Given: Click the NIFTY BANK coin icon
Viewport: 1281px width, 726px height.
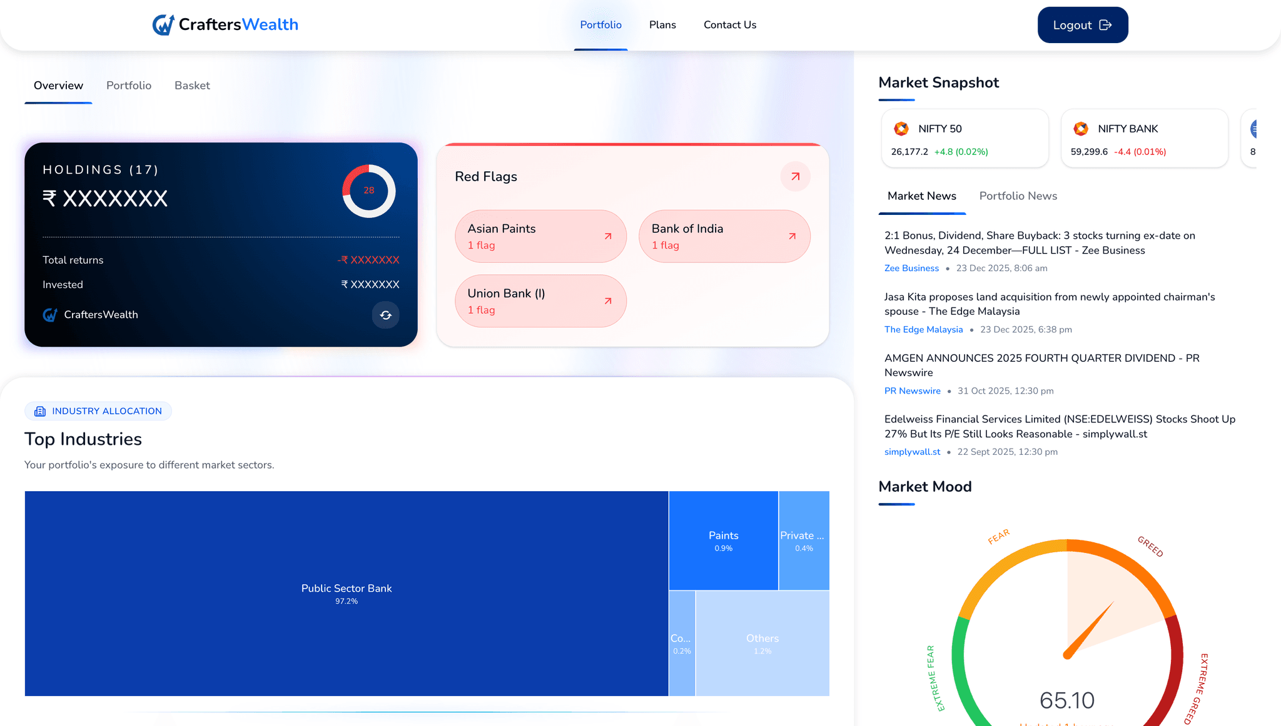Looking at the screenshot, I should [1080, 129].
